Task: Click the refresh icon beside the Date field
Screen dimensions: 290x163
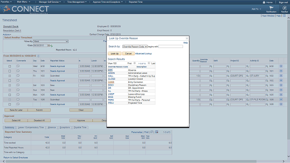Action: point(51,46)
